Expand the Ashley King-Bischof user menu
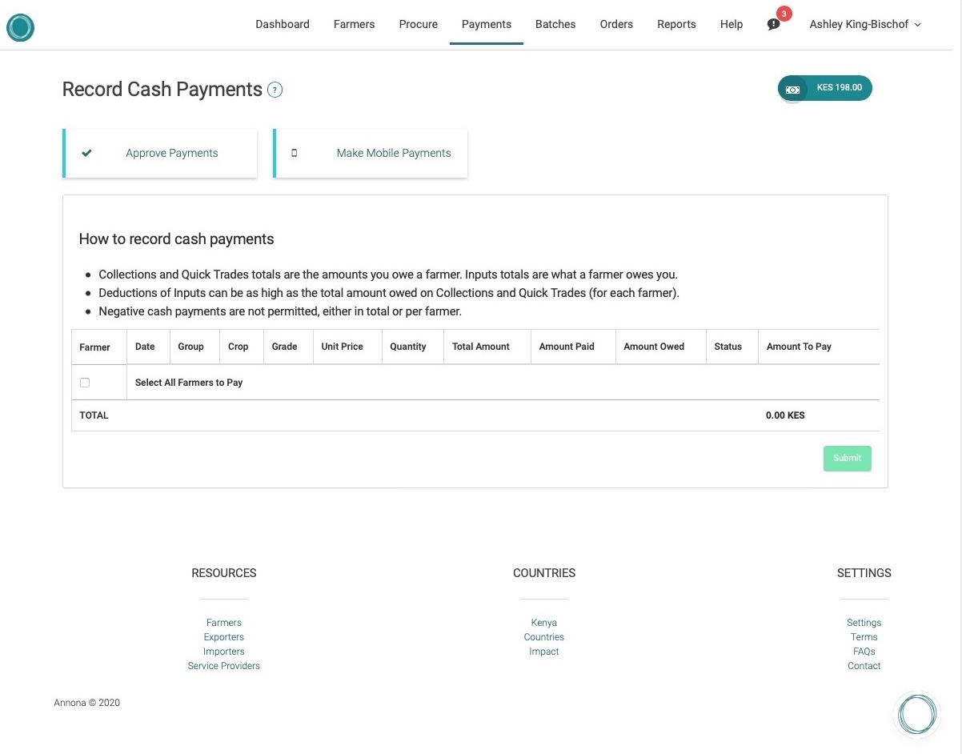 coord(864,25)
